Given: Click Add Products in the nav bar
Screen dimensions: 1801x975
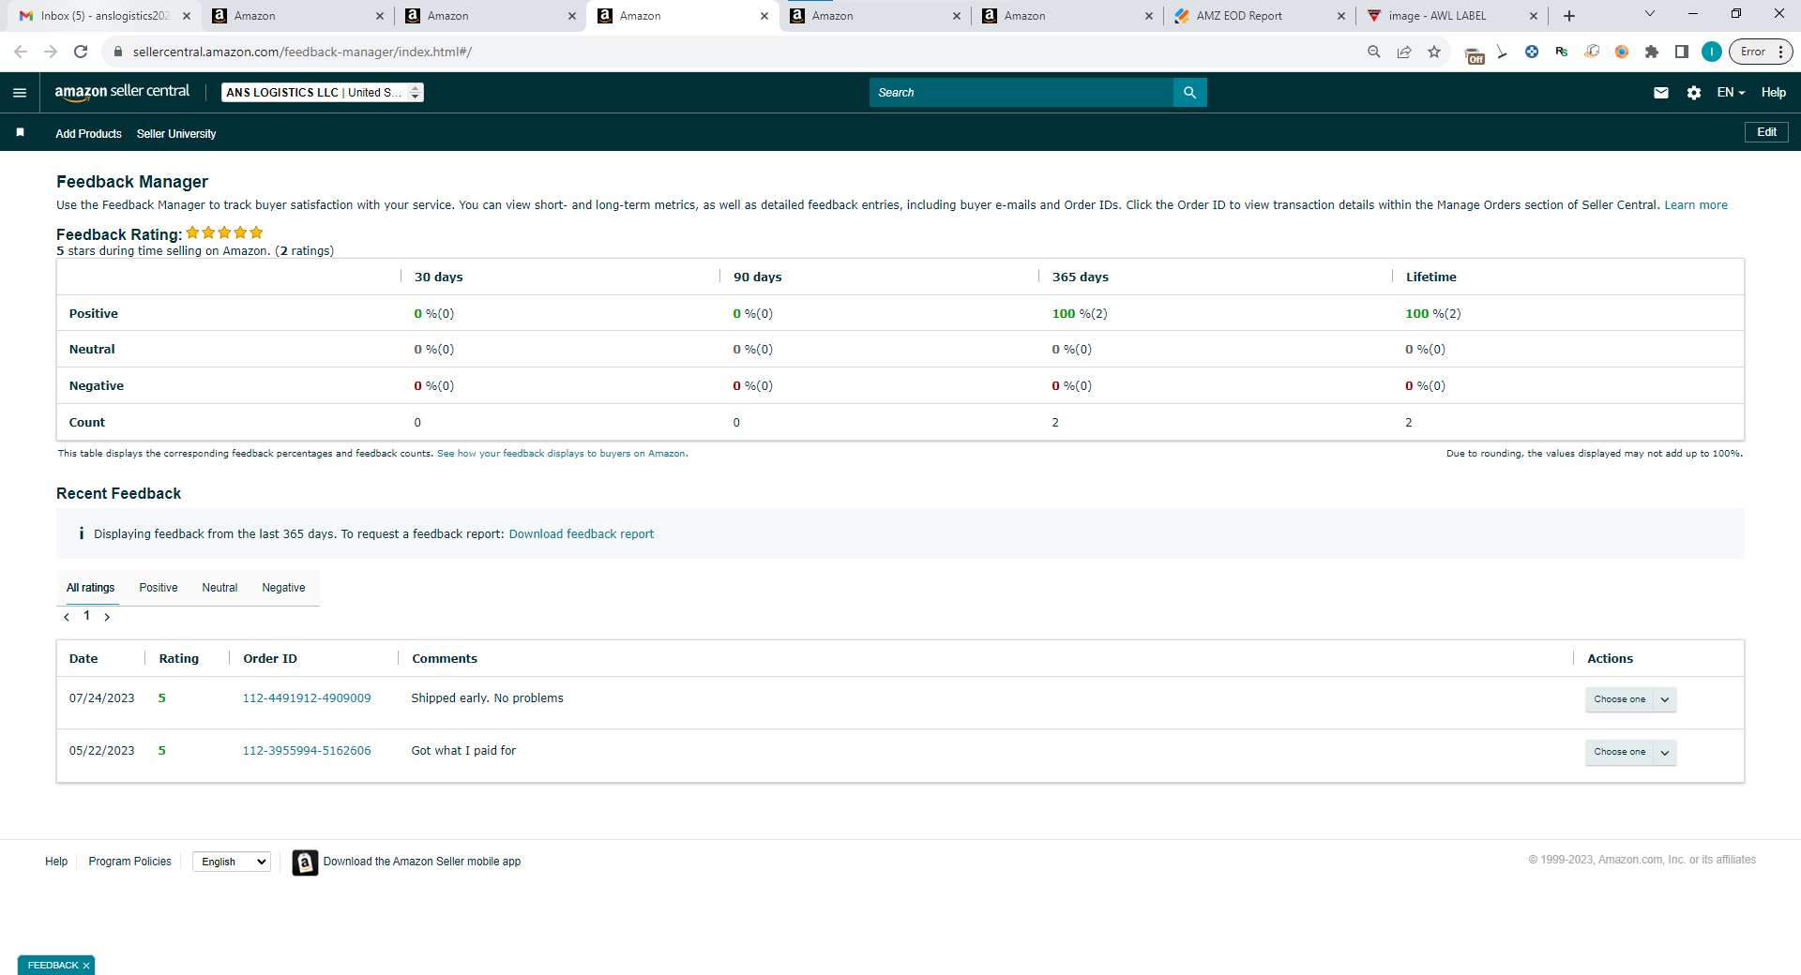Looking at the screenshot, I should tap(88, 134).
